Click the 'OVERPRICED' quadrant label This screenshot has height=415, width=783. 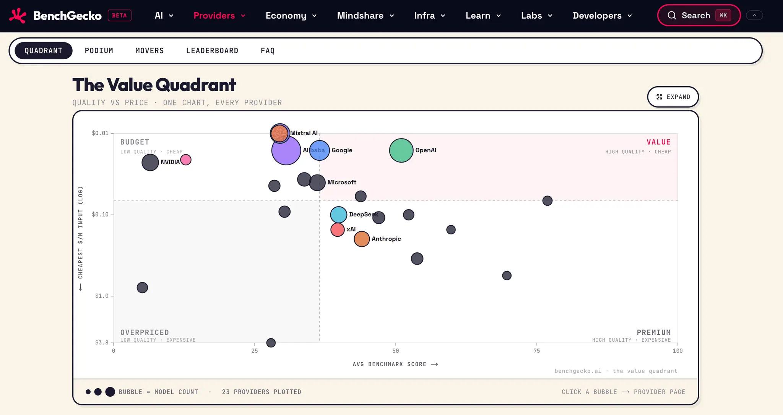(x=145, y=333)
